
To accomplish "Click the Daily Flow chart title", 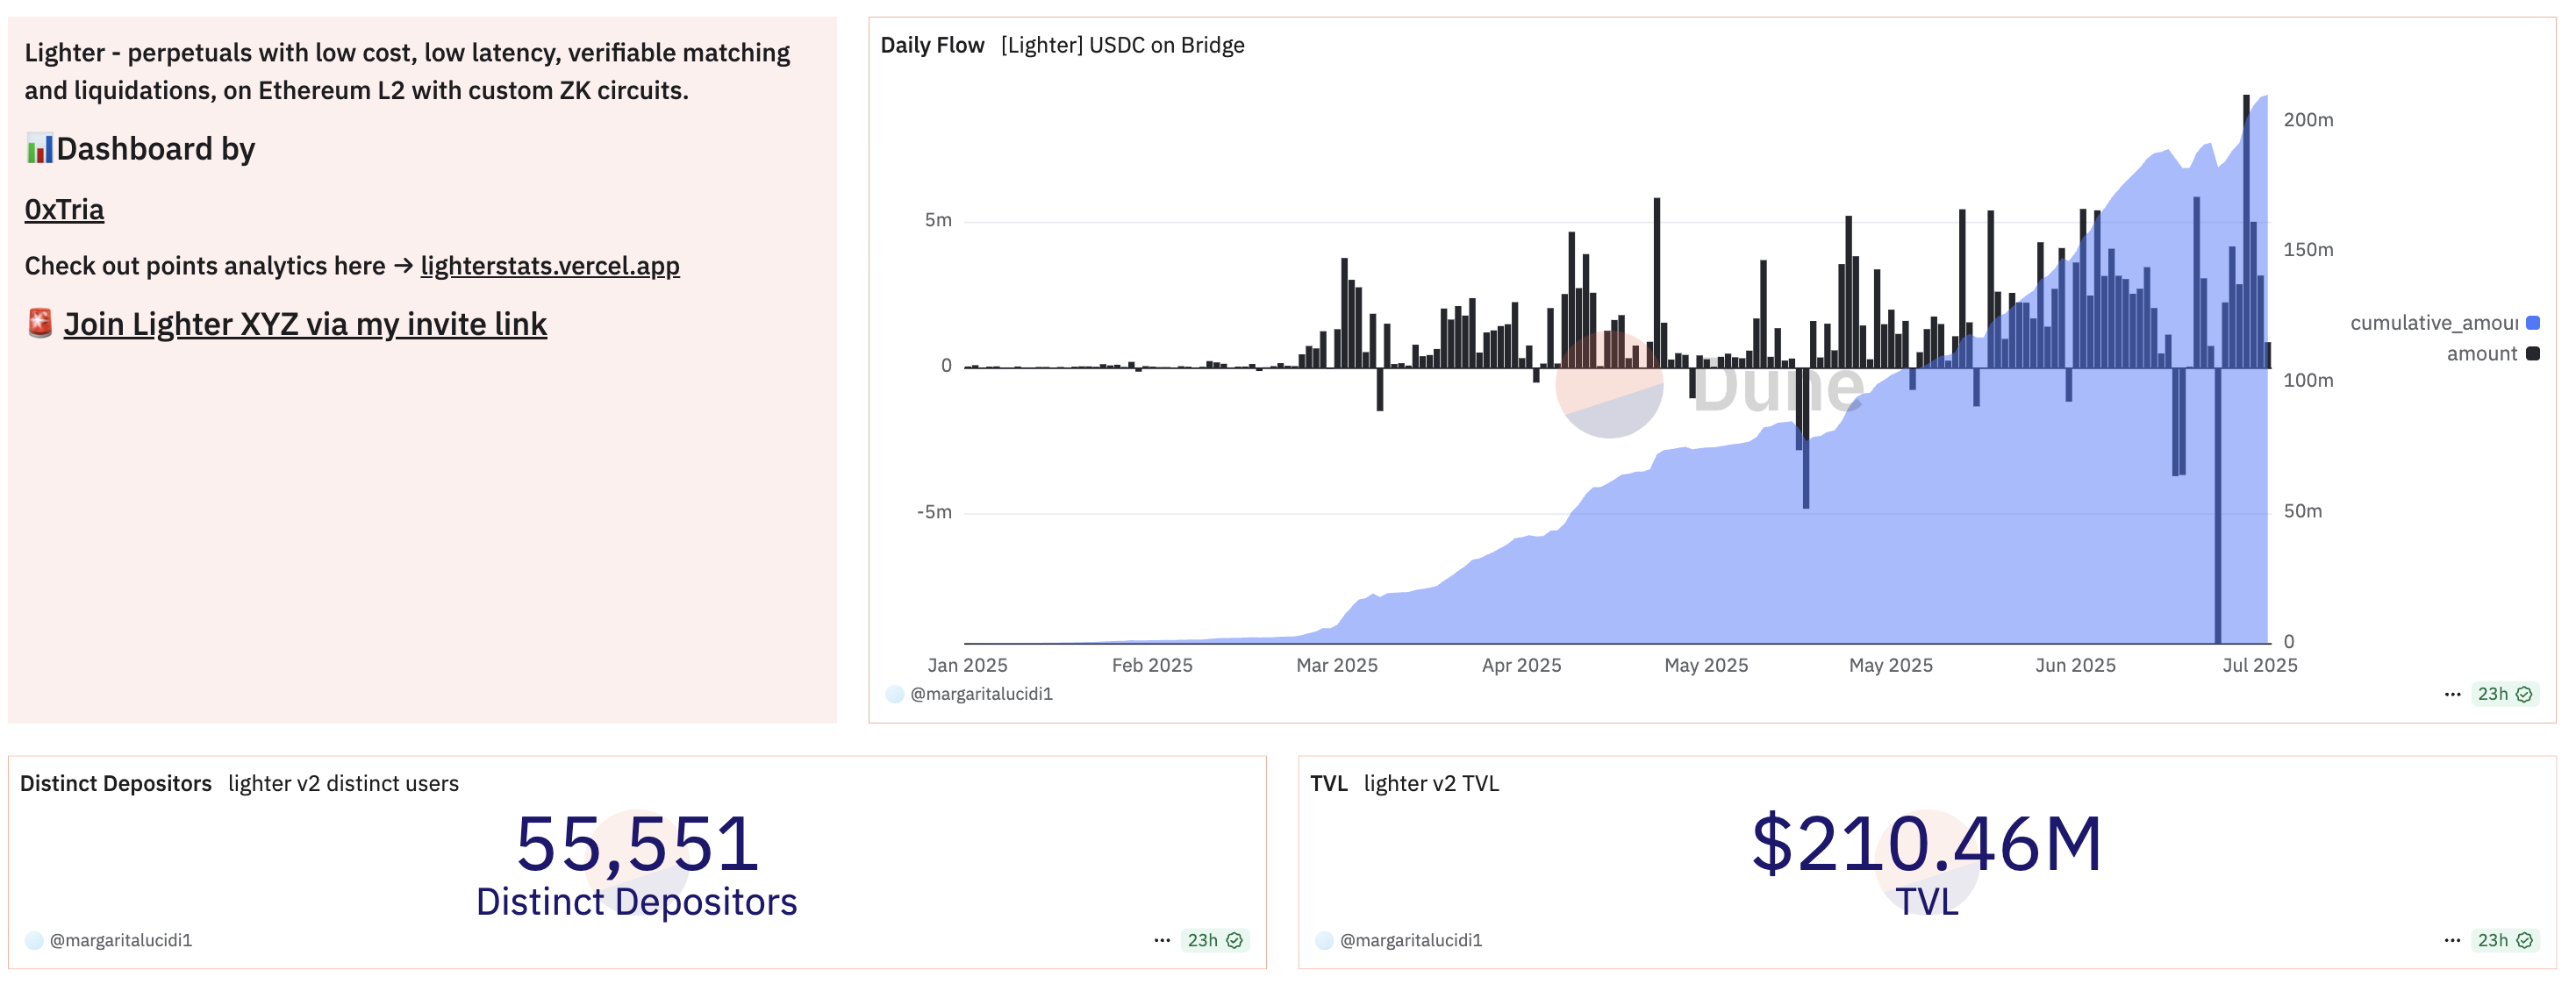I will [932, 45].
